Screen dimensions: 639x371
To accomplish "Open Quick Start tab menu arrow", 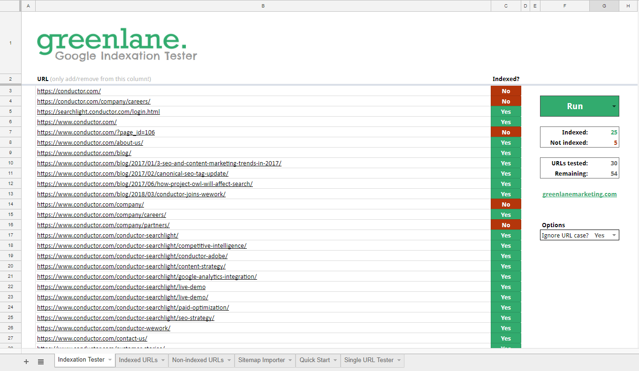I will (x=335, y=360).
